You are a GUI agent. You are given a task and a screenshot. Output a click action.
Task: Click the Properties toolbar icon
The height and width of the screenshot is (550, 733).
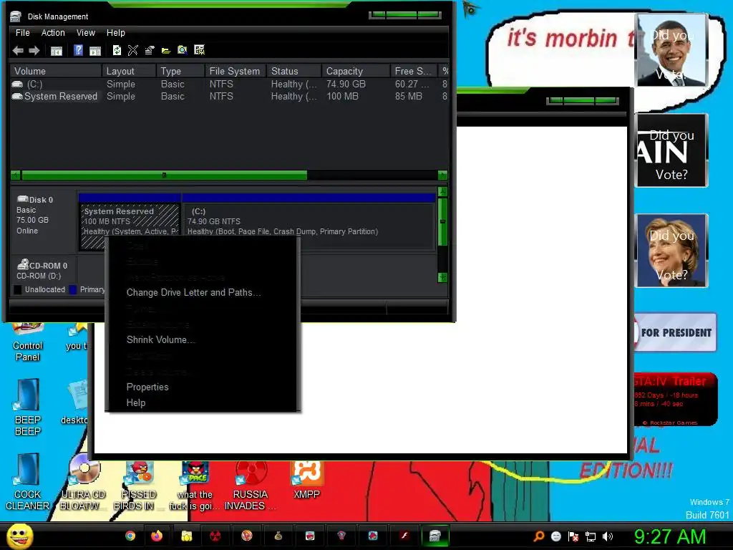point(149,50)
